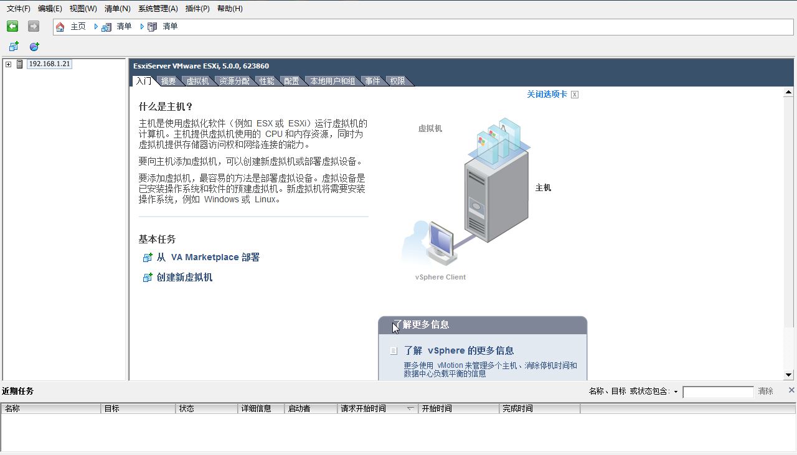Screen dimensions: 797x455
Task: Open the 插件(P) menu
Action: 197,9
